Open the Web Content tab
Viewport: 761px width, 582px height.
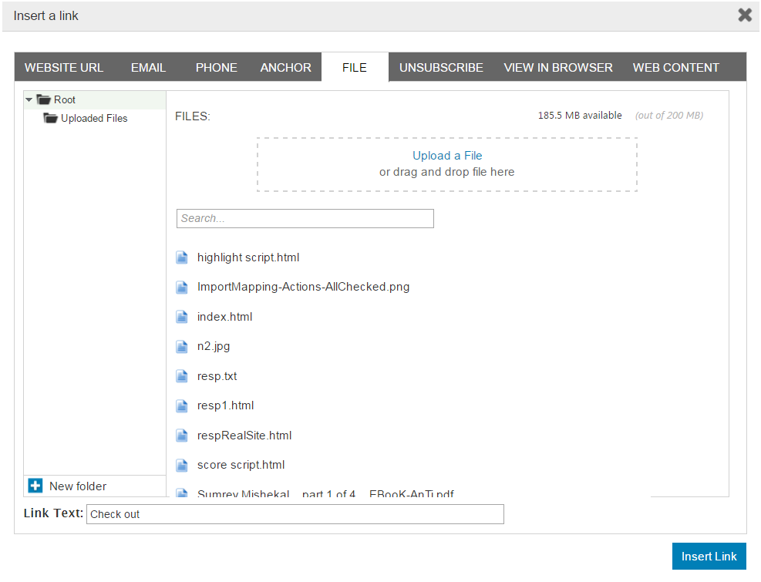click(x=675, y=68)
